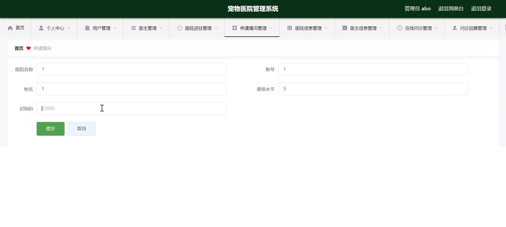The width and height of the screenshot is (506, 227).
Task: Click the 取消 button
Action: coord(81,129)
